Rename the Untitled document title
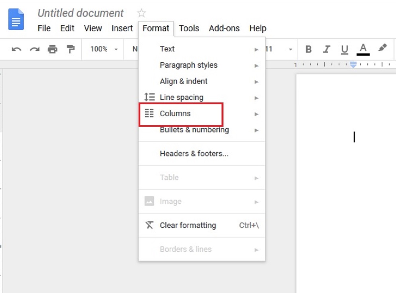 (x=80, y=13)
